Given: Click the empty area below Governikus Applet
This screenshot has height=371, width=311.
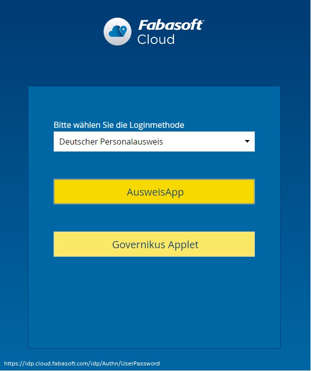Looking at the screenshot, I should tap(154, 303).
